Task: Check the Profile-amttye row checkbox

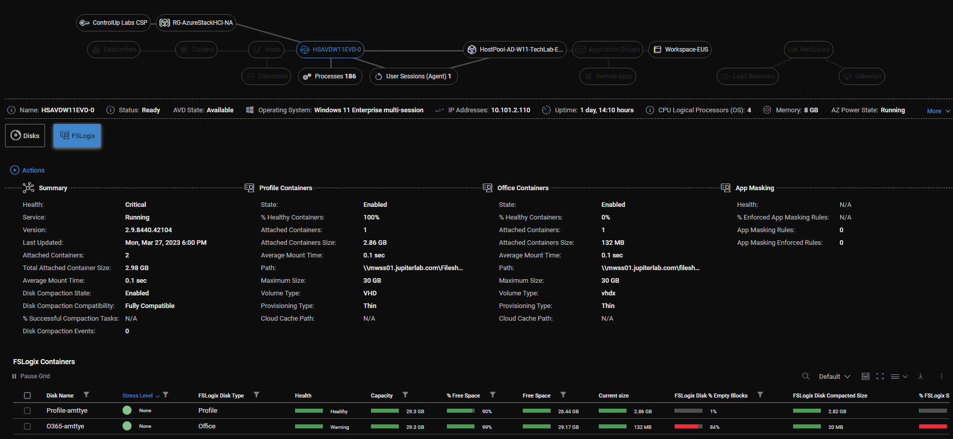Action: pos(27,411)
